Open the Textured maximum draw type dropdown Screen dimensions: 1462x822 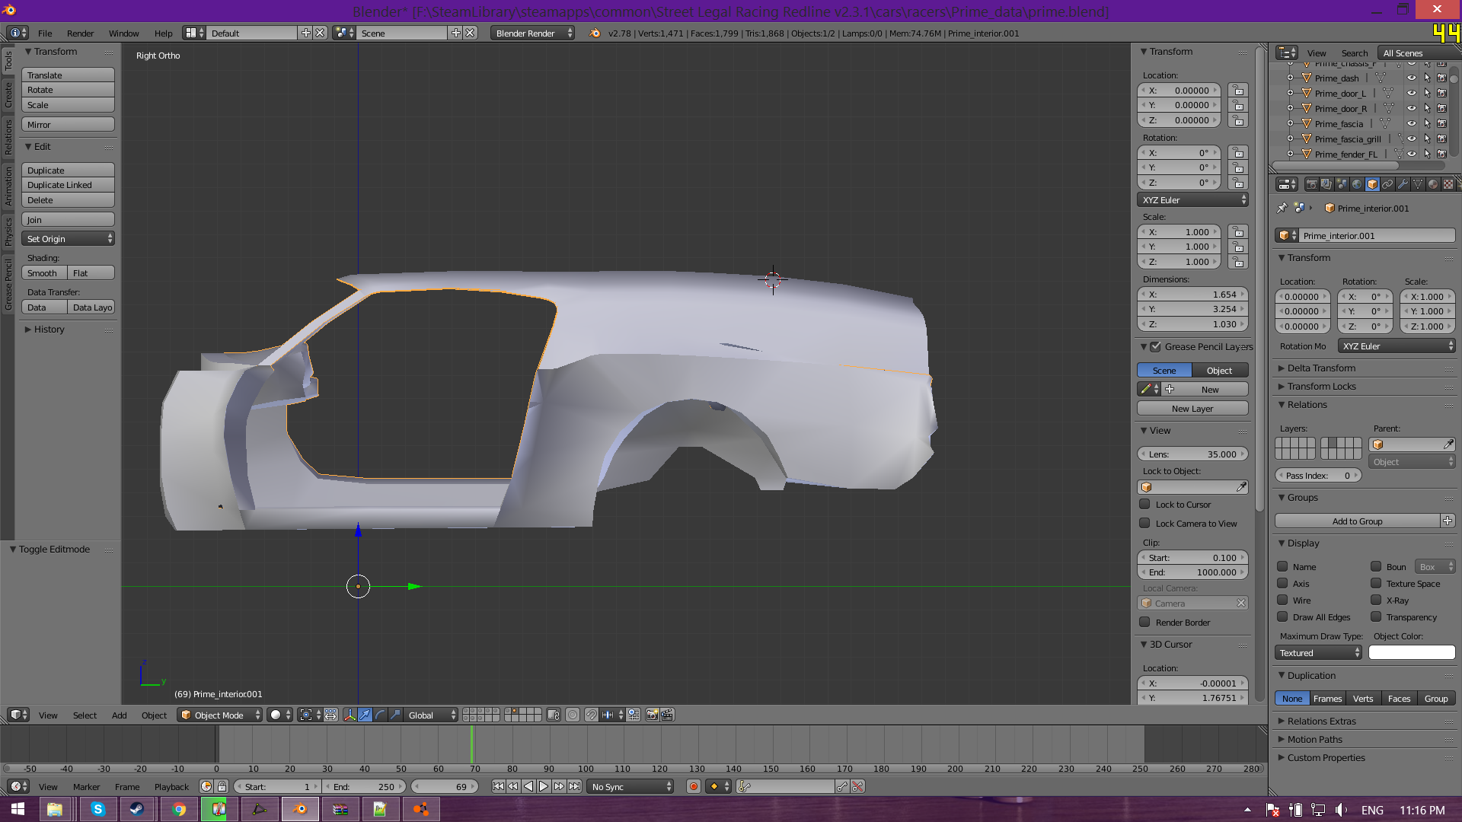pyautogui.click(x=1318, y=652)
